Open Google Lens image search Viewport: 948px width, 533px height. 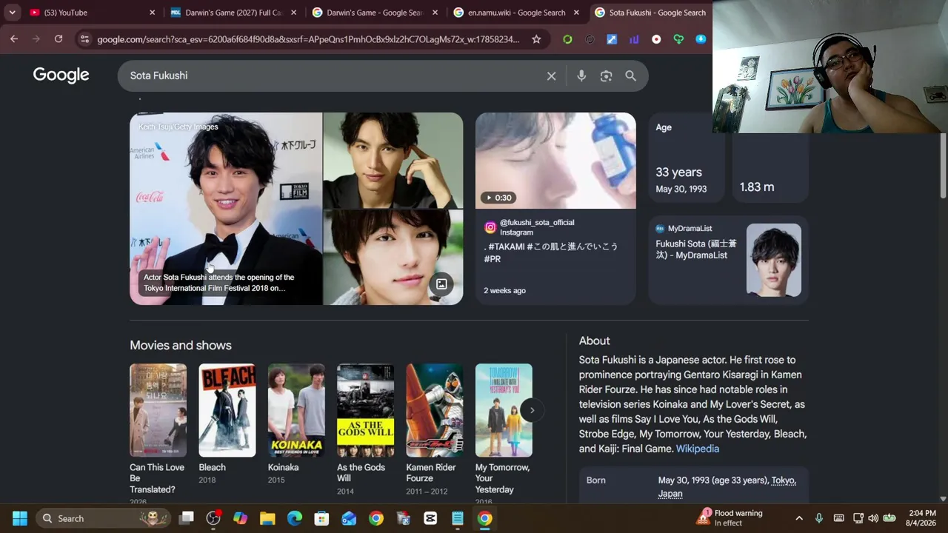pyautogui.click(x=606, y=76)
